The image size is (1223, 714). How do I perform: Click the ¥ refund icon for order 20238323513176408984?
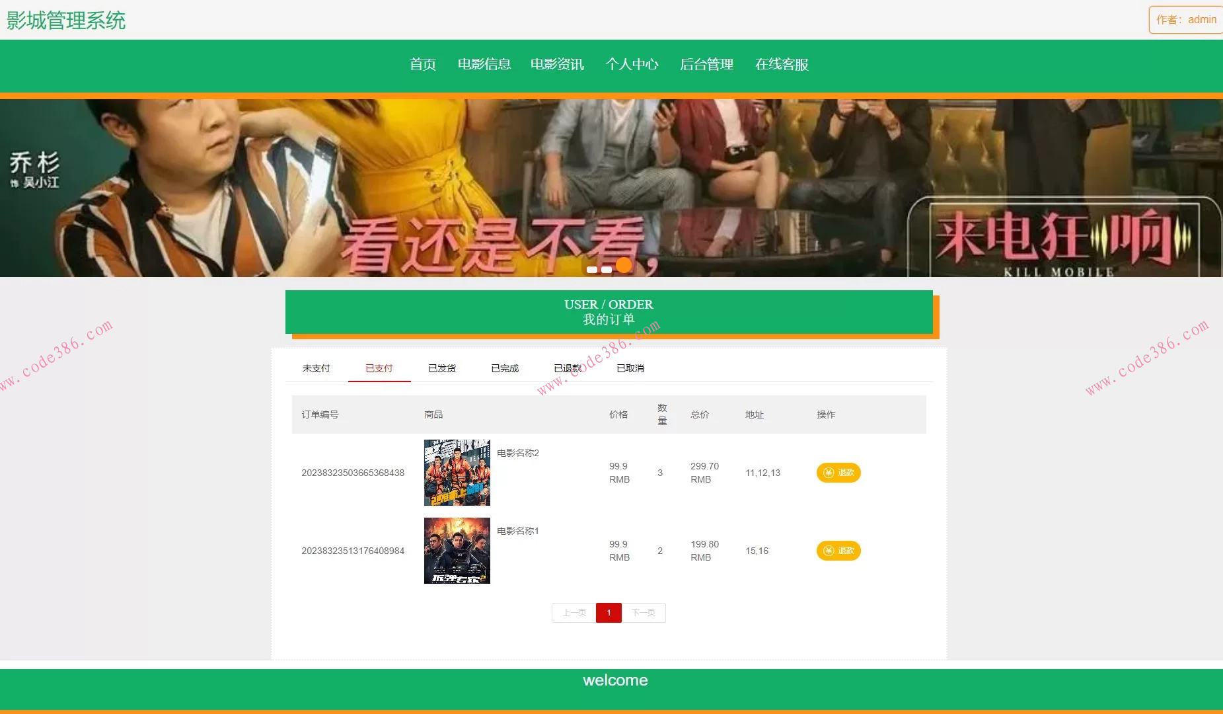click(829, 550)
